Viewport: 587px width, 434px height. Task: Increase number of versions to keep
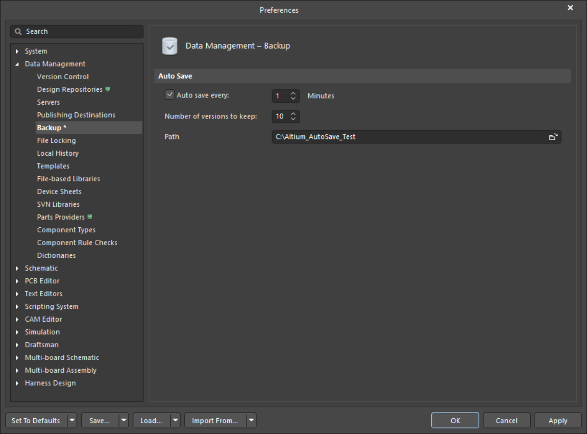point(293,113)
